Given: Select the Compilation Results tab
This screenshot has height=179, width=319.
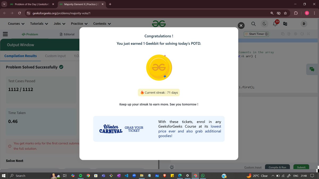Looking at the screenshot, I should 20,56.
